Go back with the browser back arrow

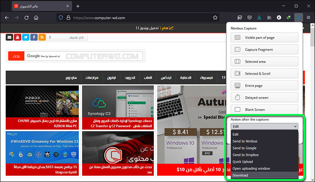7,18
